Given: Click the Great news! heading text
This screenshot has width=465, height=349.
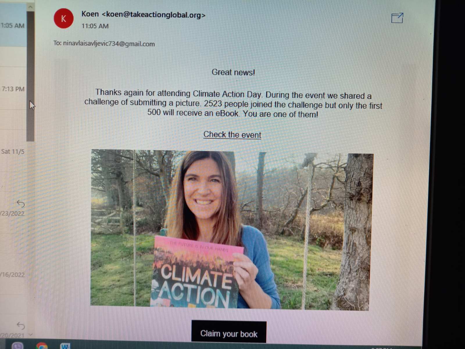Looking at the screenshot, I should tap(233, 72).
